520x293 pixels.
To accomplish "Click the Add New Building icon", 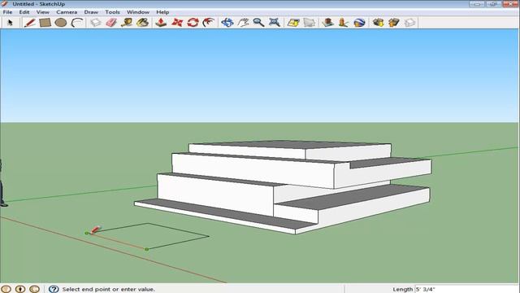I will point(328,23).
